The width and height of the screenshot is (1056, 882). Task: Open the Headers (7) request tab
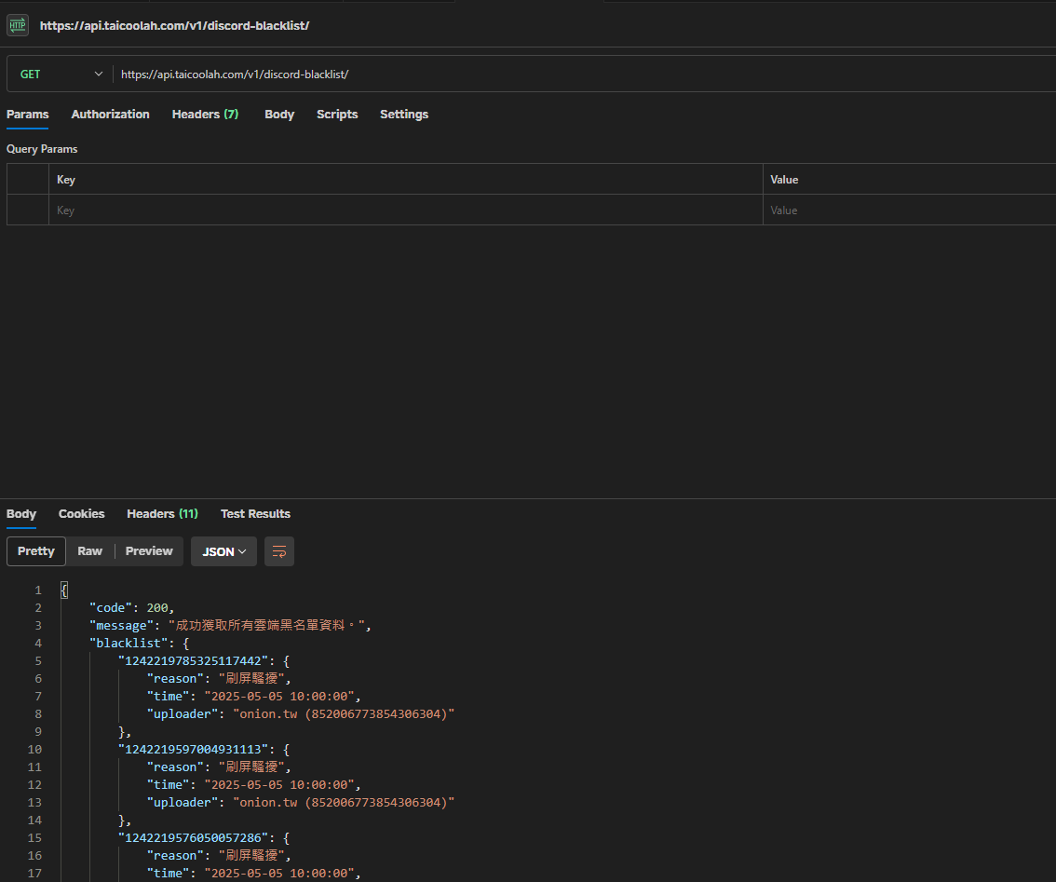205,115
